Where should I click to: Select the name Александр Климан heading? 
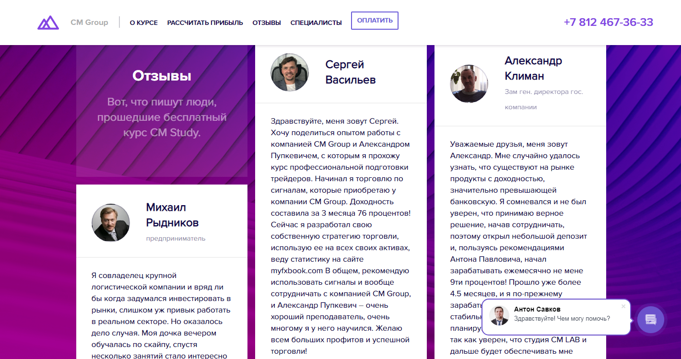[x=533, y=69]
